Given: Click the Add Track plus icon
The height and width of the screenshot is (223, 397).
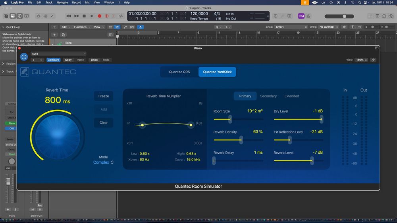Looking at the screenshot, I should click(55, 35).
